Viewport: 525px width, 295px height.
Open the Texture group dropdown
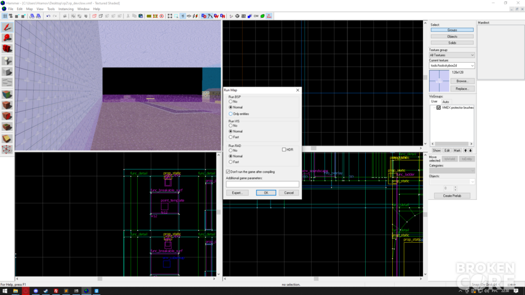[x=452, y=55]
